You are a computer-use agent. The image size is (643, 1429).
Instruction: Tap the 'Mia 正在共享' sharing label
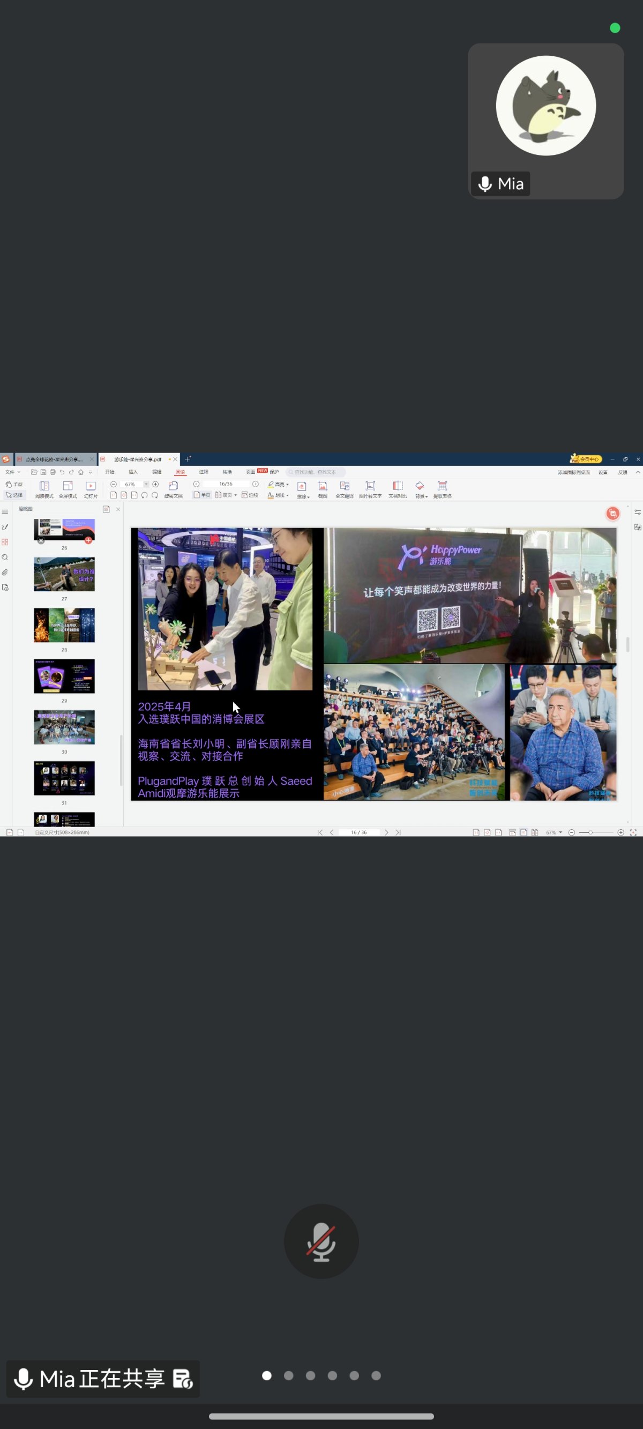point(103,1379)
